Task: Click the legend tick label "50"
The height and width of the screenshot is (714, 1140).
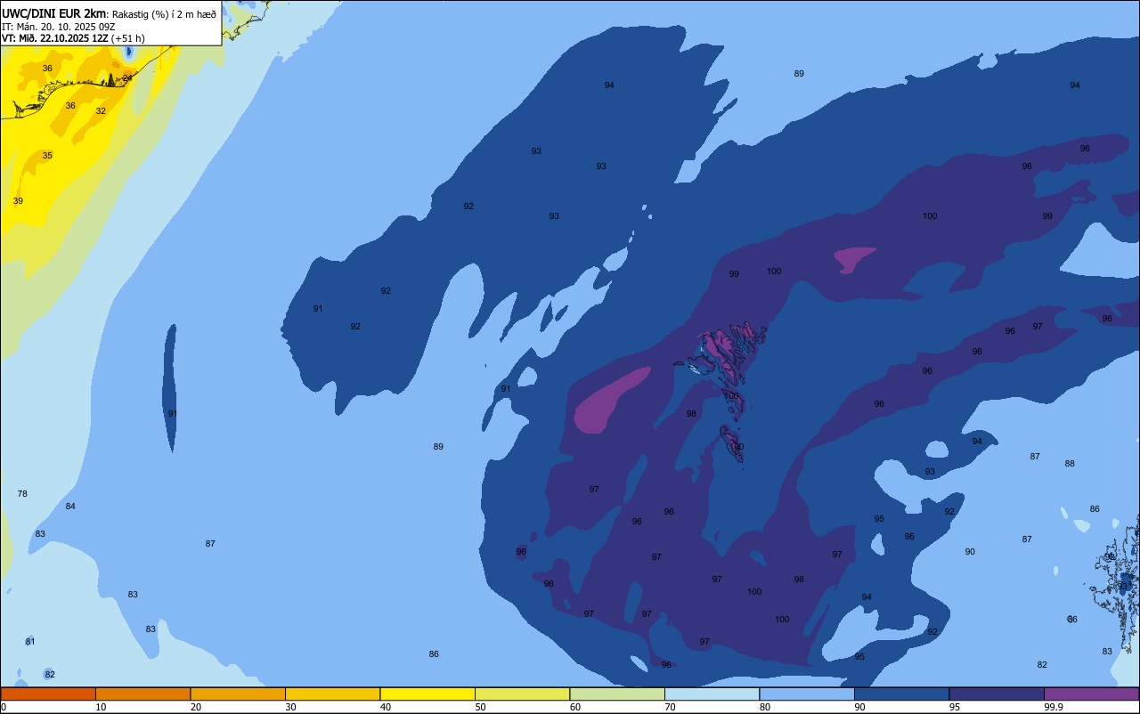Action: tap(480, 707)
